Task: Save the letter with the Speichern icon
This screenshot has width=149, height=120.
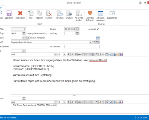Action: tap(9, 15)
